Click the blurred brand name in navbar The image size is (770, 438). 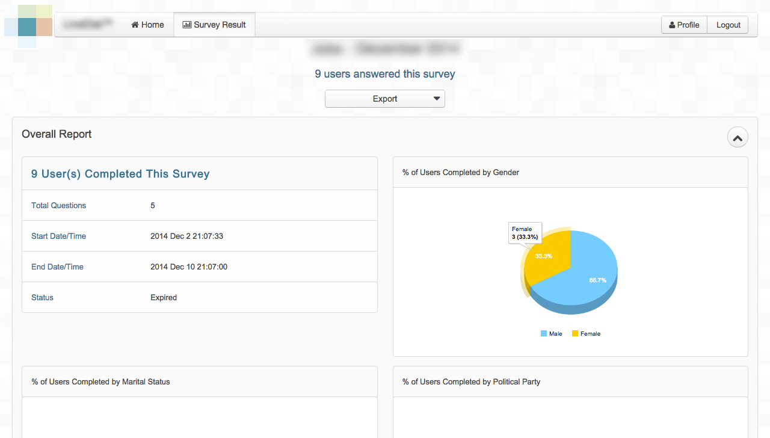[88, 25]
